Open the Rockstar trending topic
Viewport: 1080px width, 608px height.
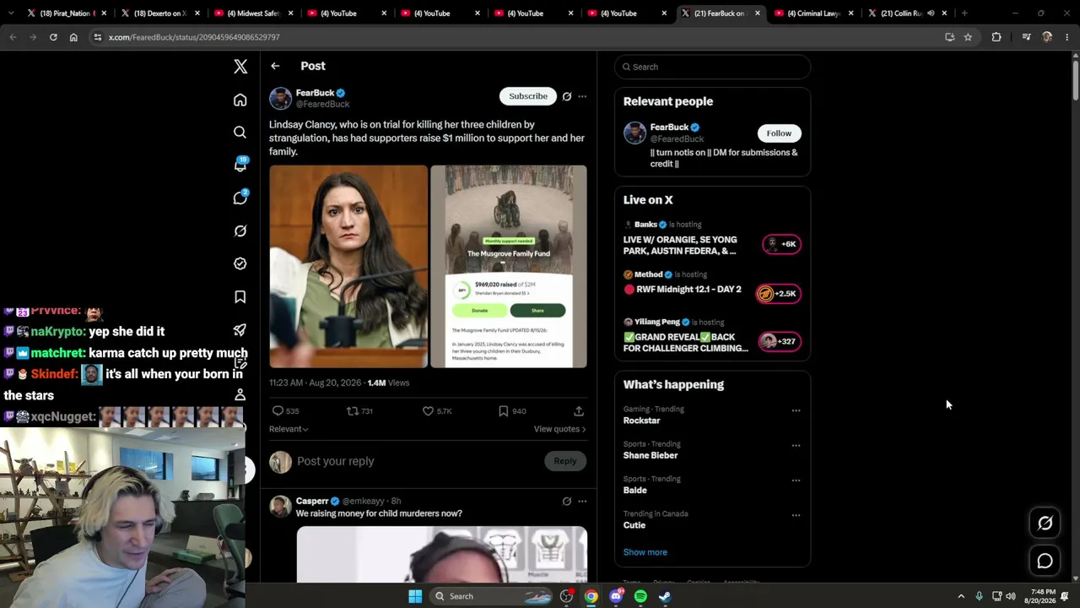713,415
